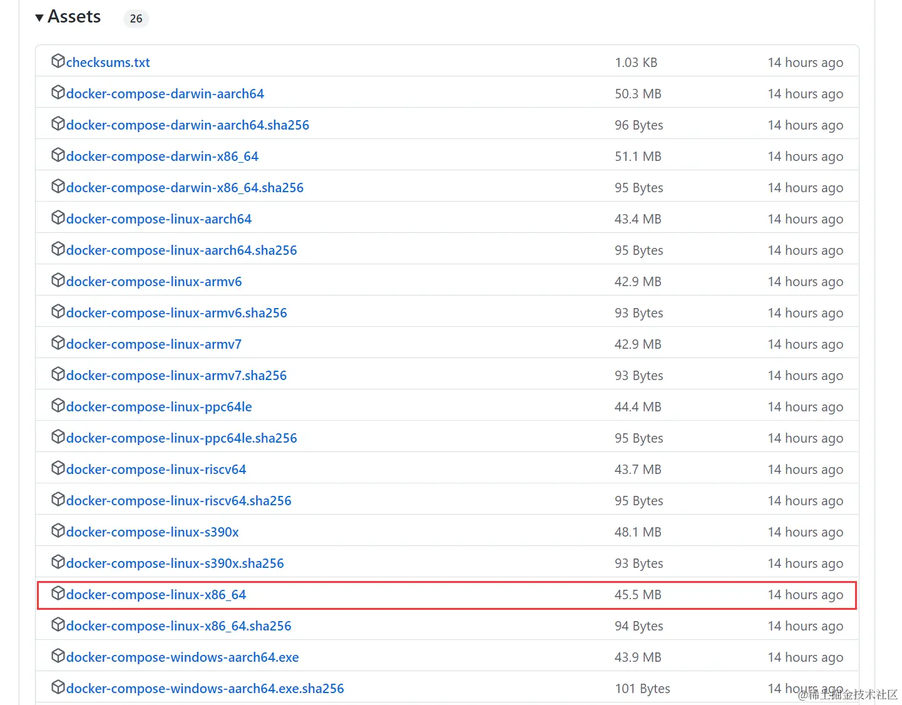The height and width of the screenshot is (705, 902).
Task: Open docker-compose-linux-armv7.sha256 link
Action: point(177,376)
